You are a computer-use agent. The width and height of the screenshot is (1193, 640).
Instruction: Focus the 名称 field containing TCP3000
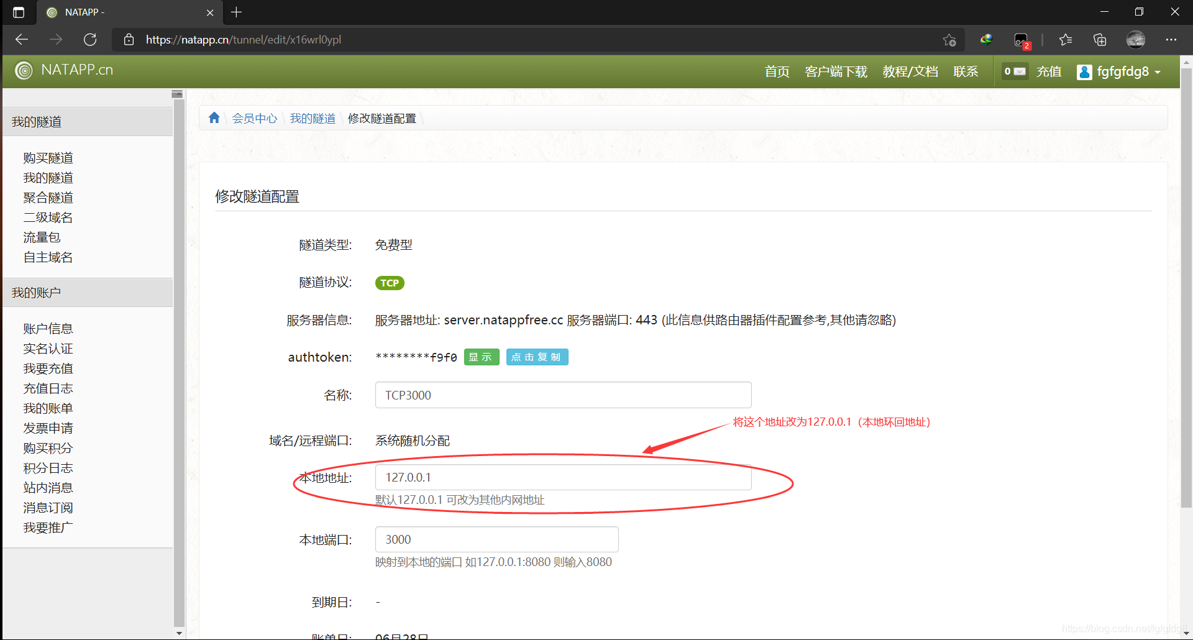(564, 395)
